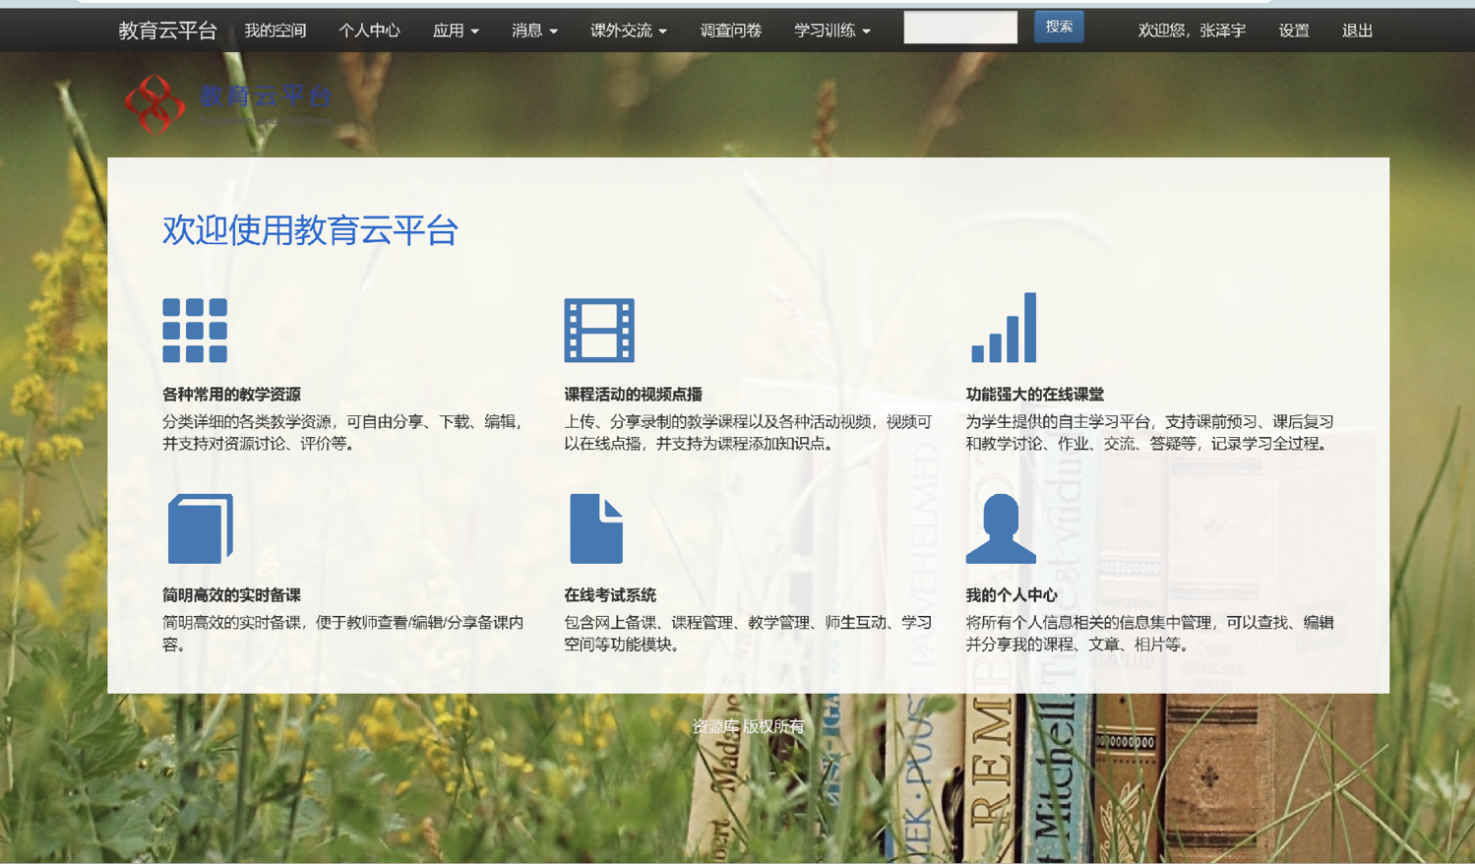Screen dimensions: 1475x864
Task: Open the 课外交流 dropdown menu
Action: (x=628, y=31)
